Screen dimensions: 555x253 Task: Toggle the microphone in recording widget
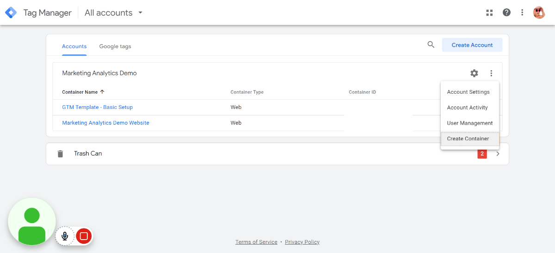pos(65,236)
